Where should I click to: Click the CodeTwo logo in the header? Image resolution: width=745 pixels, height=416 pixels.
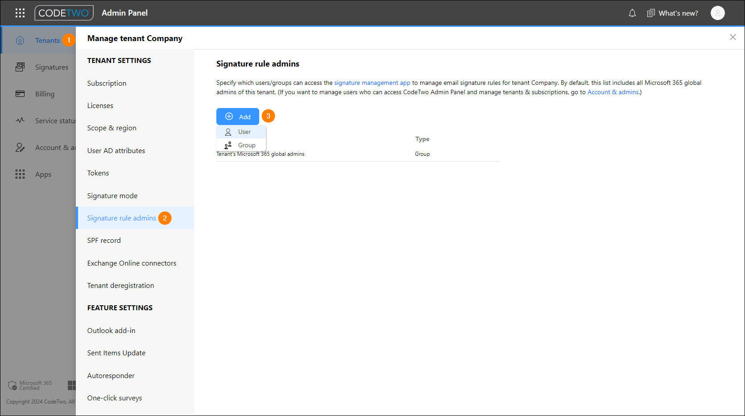pos(64,13)
